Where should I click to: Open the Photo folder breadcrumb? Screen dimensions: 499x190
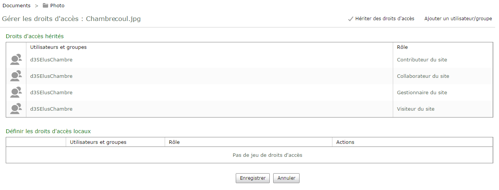point(57,6)
